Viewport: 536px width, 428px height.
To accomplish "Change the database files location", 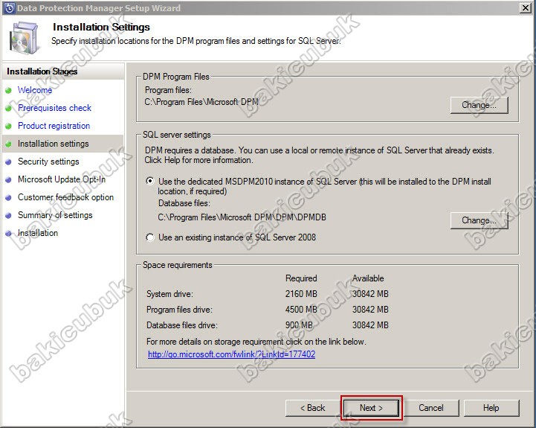I will pyautogui.click(x=479, y=220).
